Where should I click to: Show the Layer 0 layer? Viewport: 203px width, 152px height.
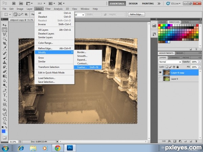tap(160, 79)
